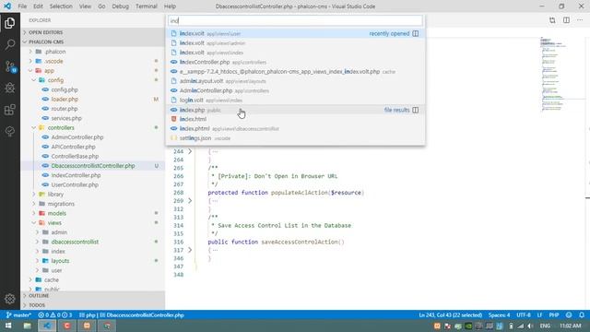Select index.php public file result

295,110
